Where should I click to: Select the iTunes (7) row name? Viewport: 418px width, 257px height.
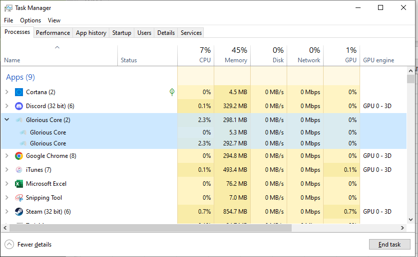point(38,169)
